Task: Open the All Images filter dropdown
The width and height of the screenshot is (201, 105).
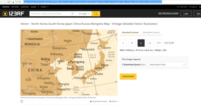Action: click(84, 14)
